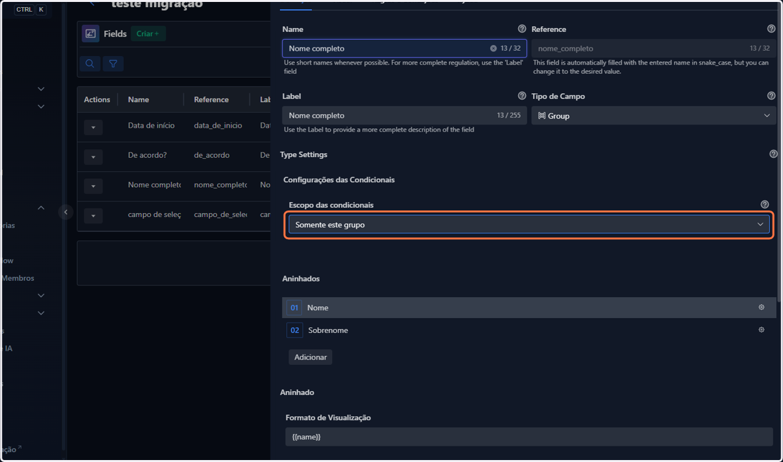This screenshot has width=783, height=462.
Task: Click the Nome completo cell in Name column
Action: [x=155, y=184]
